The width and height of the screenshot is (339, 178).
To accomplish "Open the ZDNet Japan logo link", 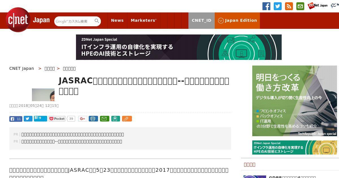I will point(318,5).
